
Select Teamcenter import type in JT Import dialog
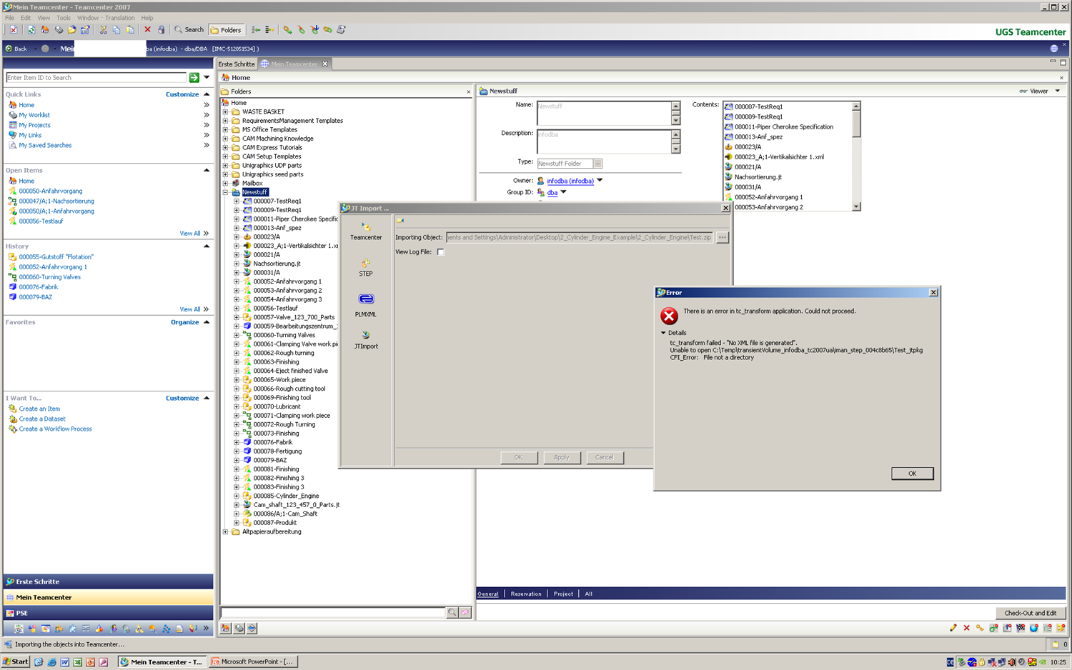coord(366,231)
